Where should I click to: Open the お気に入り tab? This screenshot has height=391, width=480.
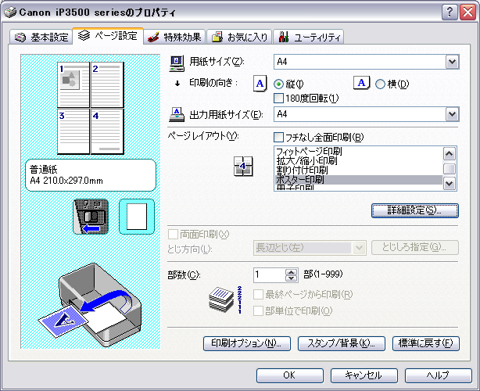click(239, 37)
